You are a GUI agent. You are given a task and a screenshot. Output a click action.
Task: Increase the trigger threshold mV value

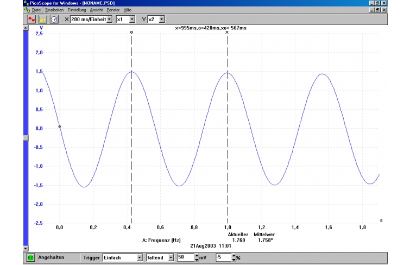(197, 256)
